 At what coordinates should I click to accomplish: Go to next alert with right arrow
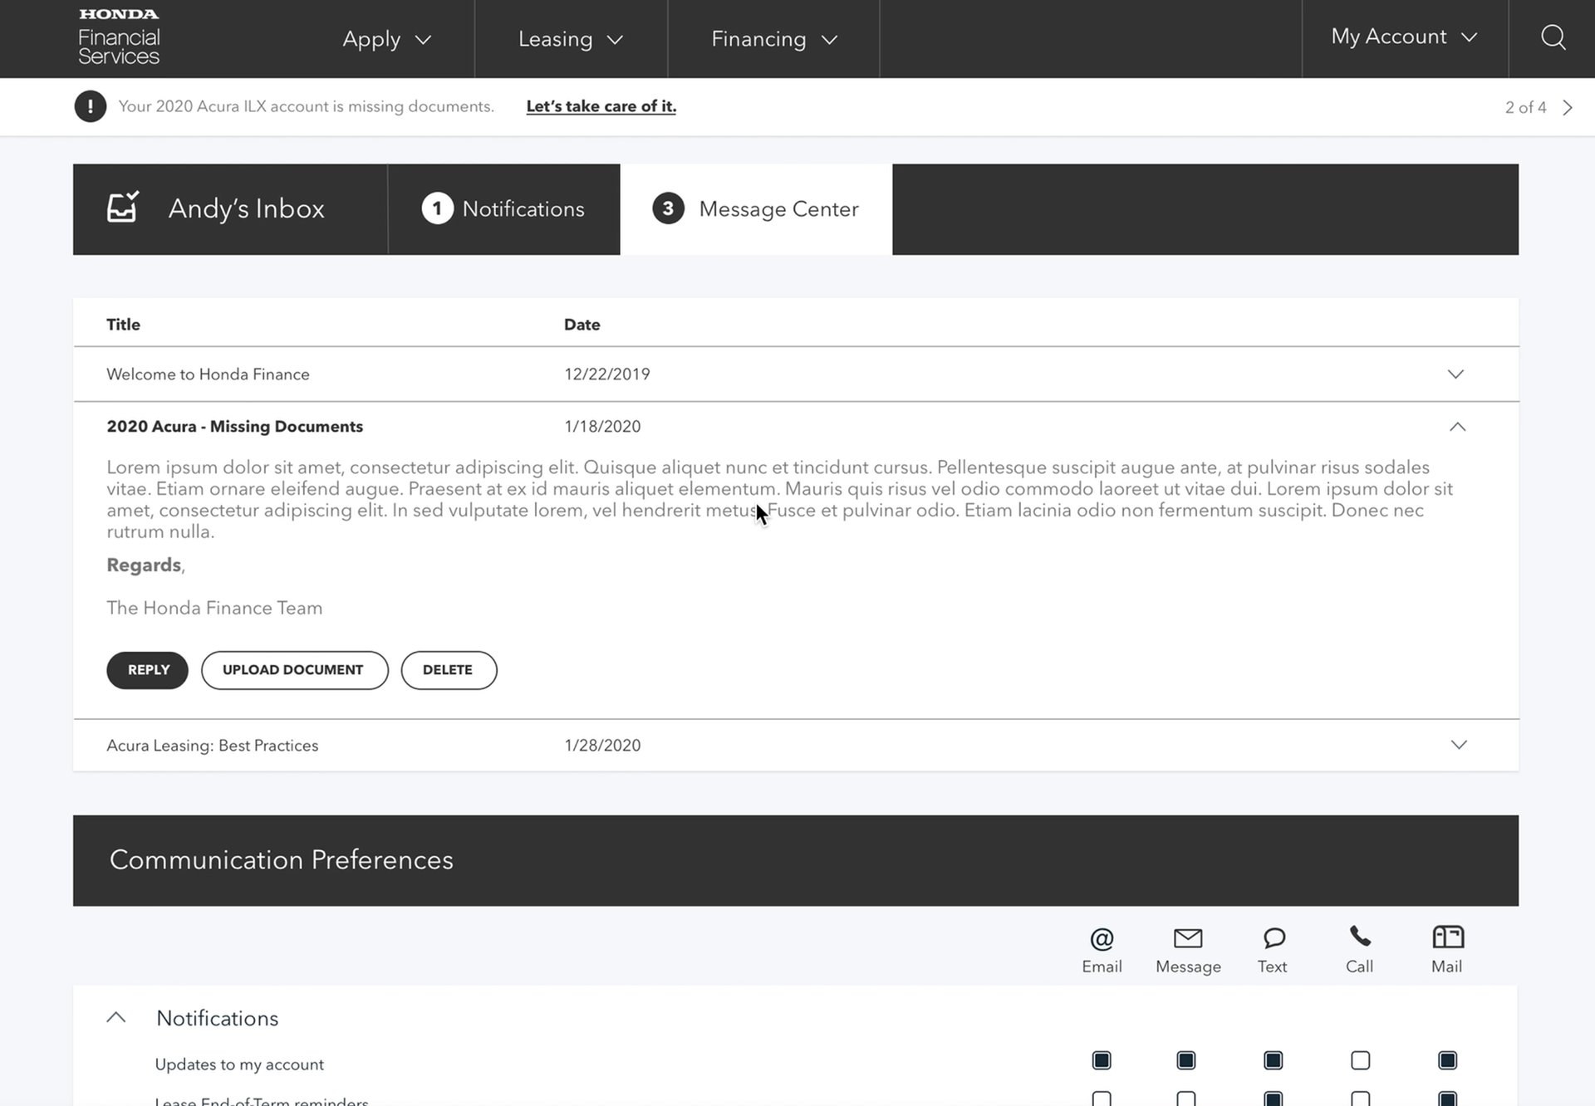(x=1568, y=108)
